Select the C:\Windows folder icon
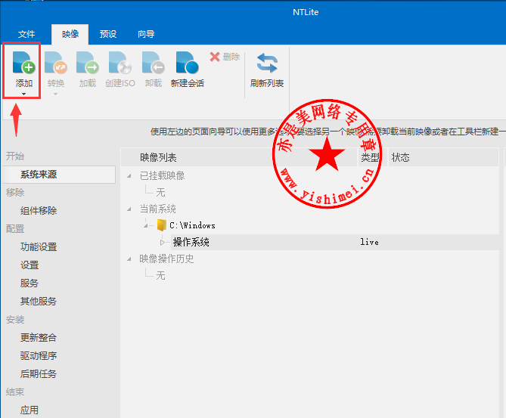Image resolution: width=506 pixels, height=418 pixels. click(x=162, y=225)
